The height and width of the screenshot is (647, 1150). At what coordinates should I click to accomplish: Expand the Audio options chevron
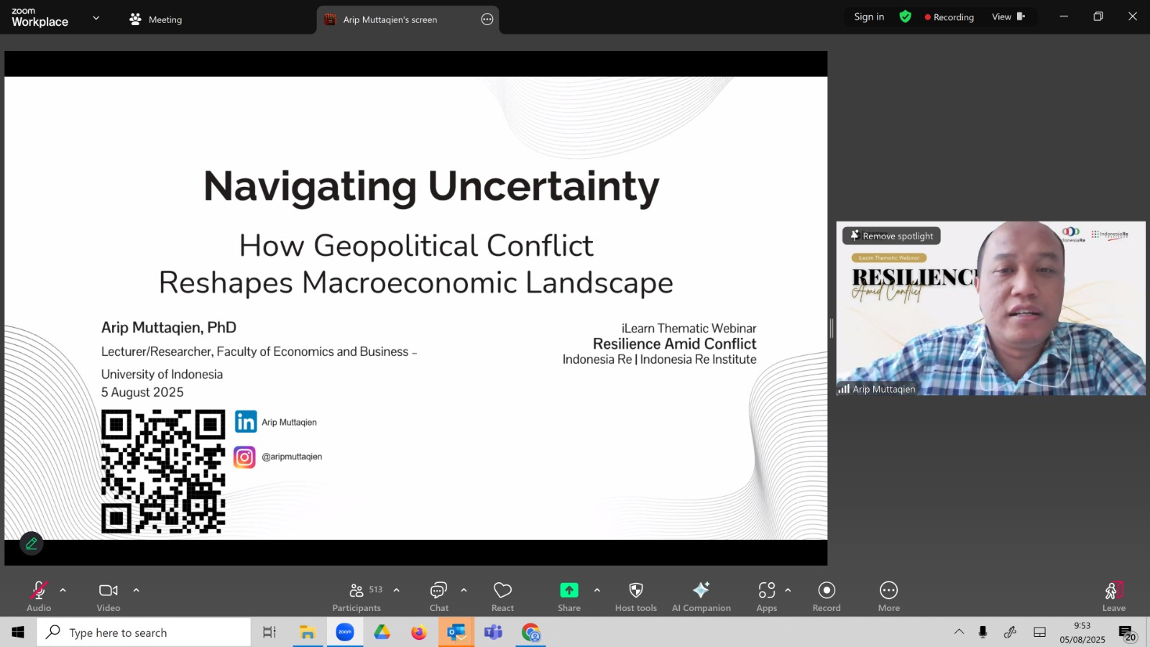63,590
